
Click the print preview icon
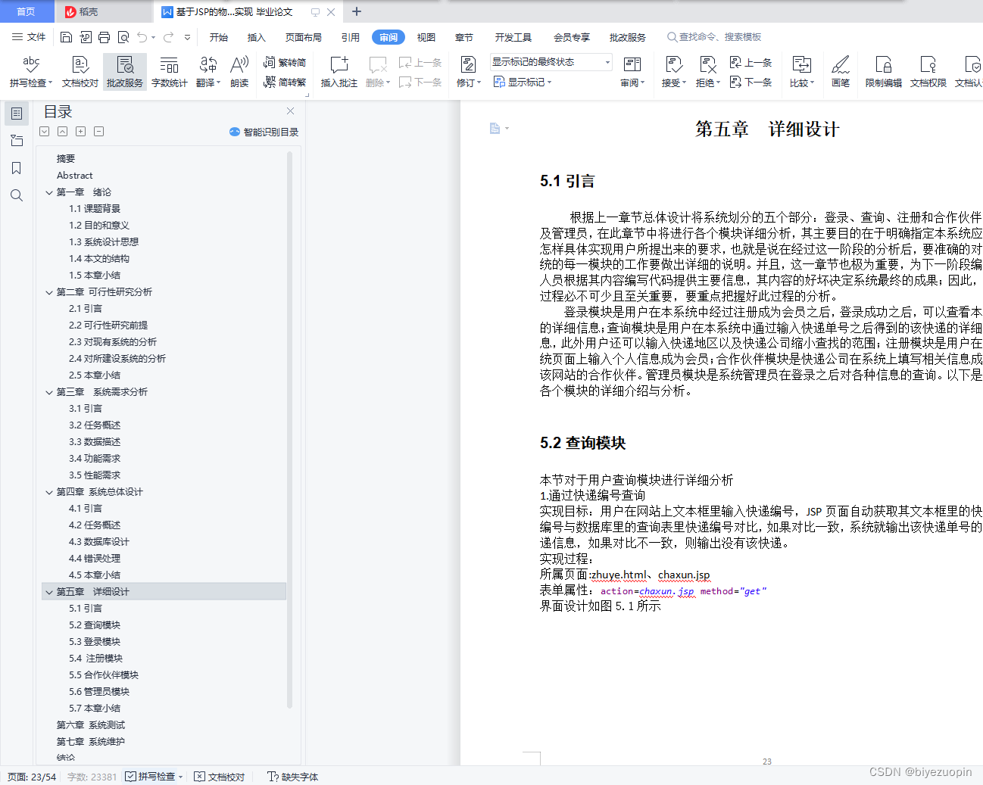coord(123,37)
